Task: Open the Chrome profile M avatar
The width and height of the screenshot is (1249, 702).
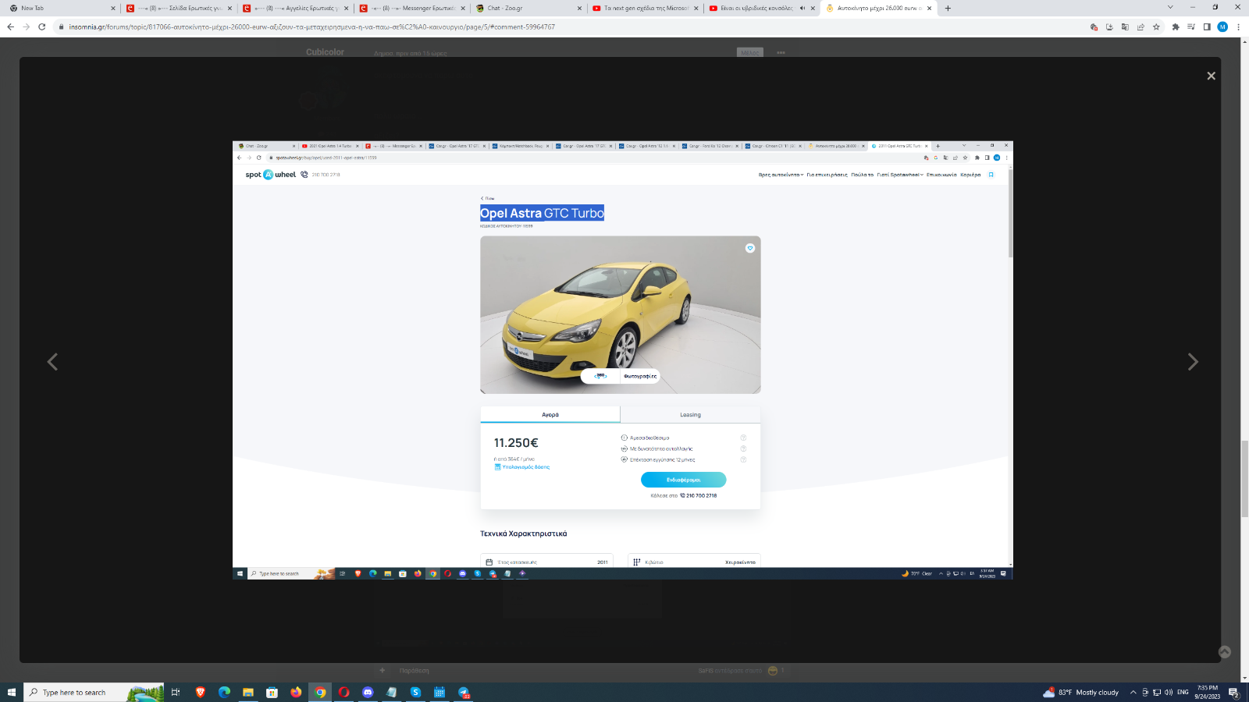Action: click(1222, 27)
